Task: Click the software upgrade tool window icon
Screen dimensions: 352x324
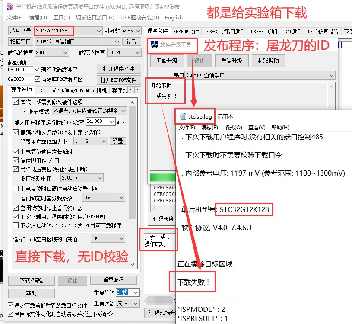Action: [x=155, y=45]
